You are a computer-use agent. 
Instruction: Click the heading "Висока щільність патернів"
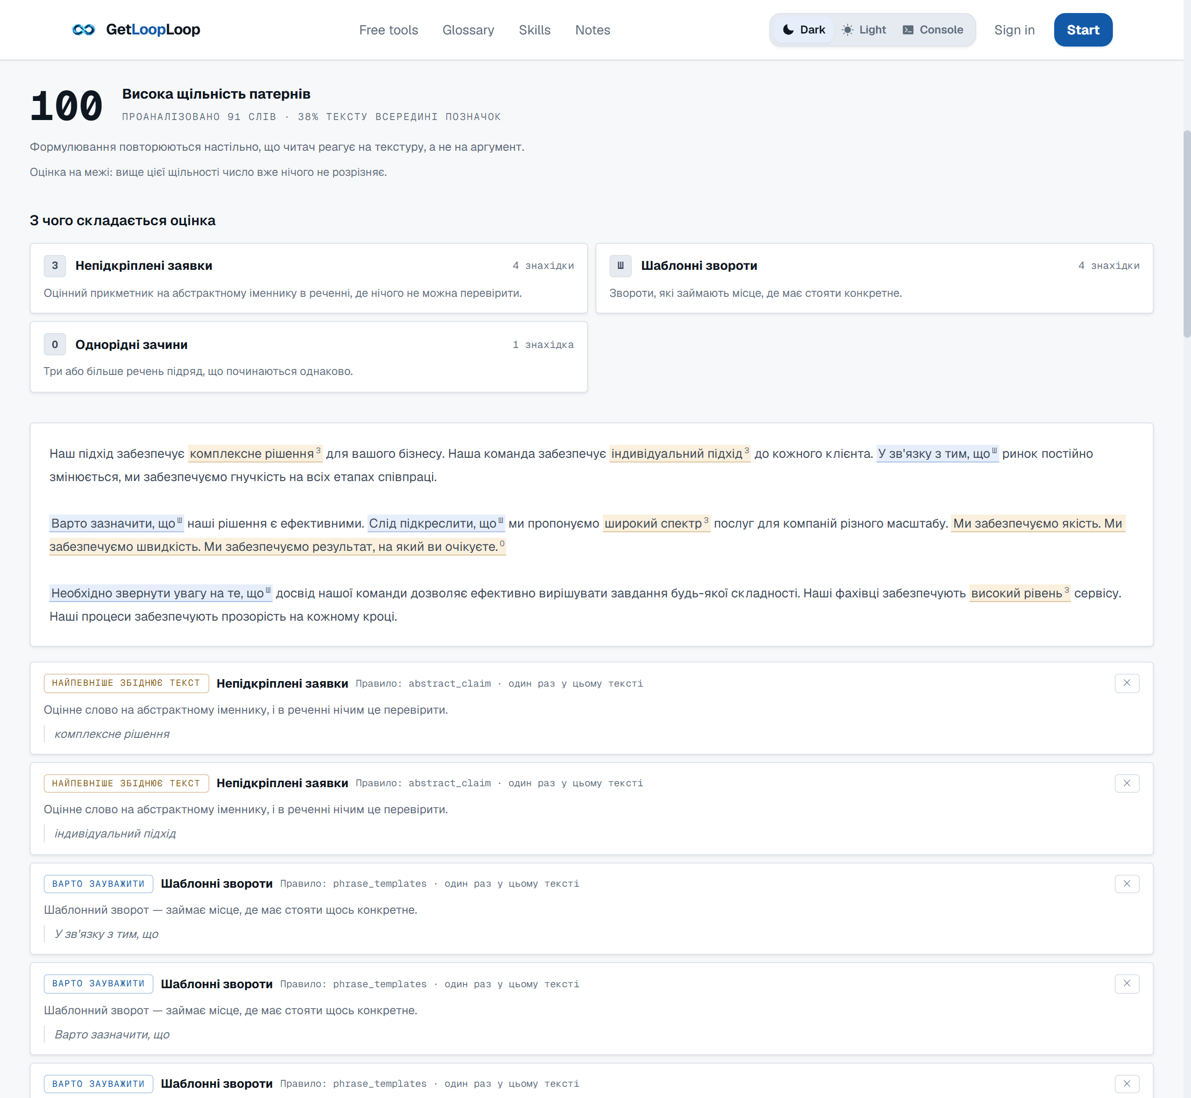click(x=216, y=94)
